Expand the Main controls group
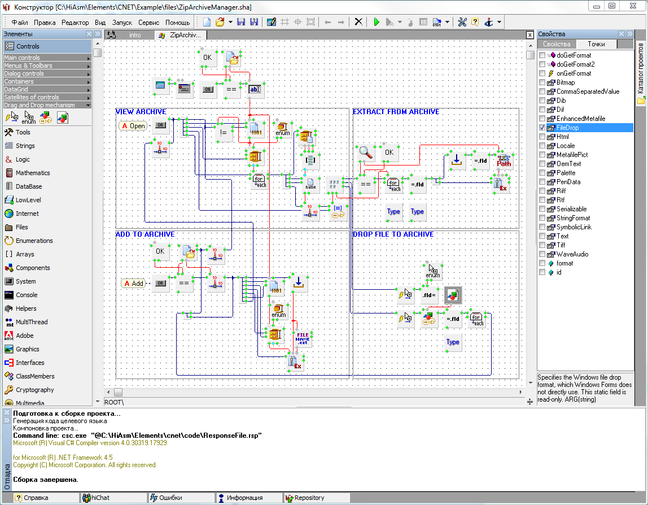 point(46,58)
